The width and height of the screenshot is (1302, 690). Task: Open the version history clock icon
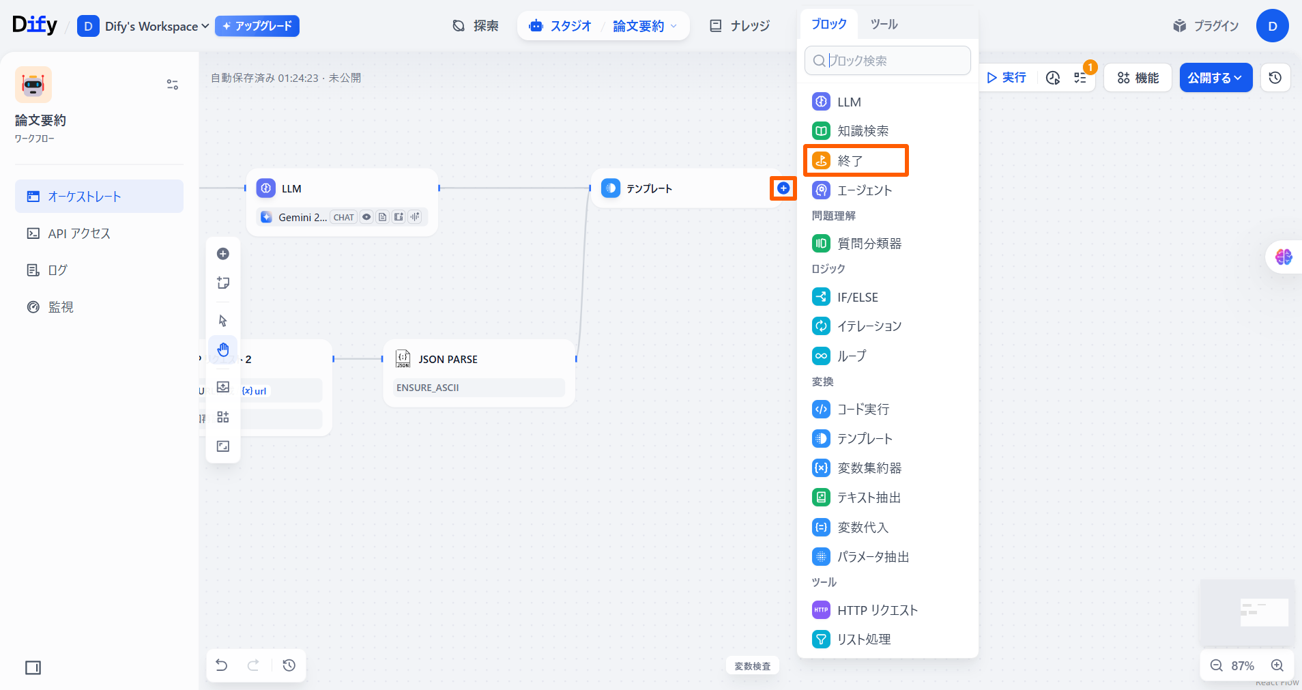1275,78
